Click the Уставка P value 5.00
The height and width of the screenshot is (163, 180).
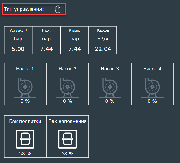(x=18, y=49)
